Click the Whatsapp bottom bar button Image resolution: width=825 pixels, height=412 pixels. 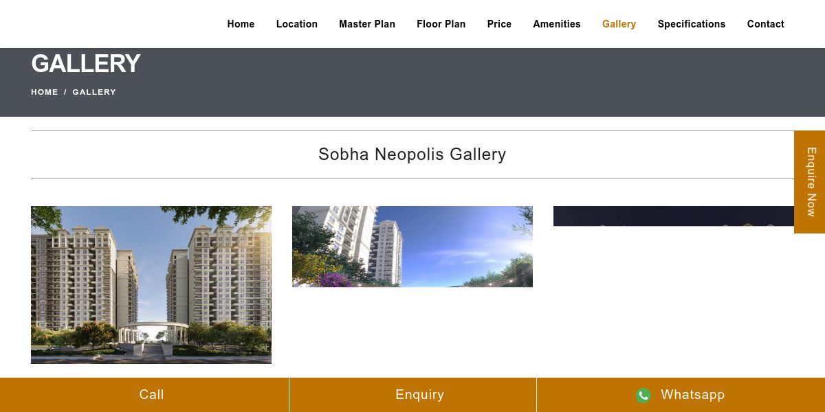click(x=681, y=395)
